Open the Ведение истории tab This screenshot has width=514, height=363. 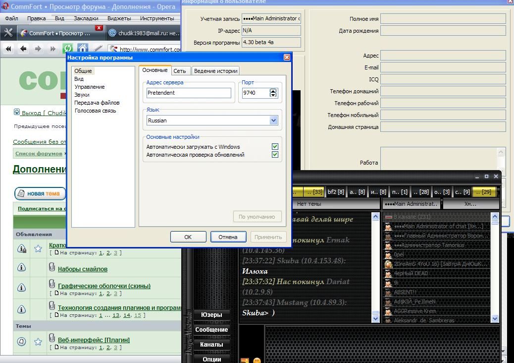tap(215, 71)
